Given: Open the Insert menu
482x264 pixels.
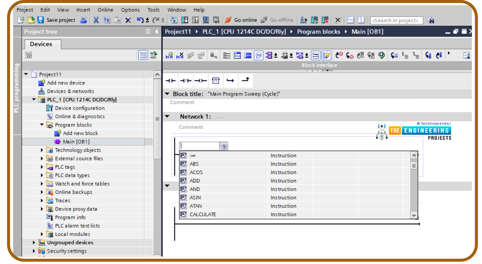Looking at the screenshot, I should 83,10.
